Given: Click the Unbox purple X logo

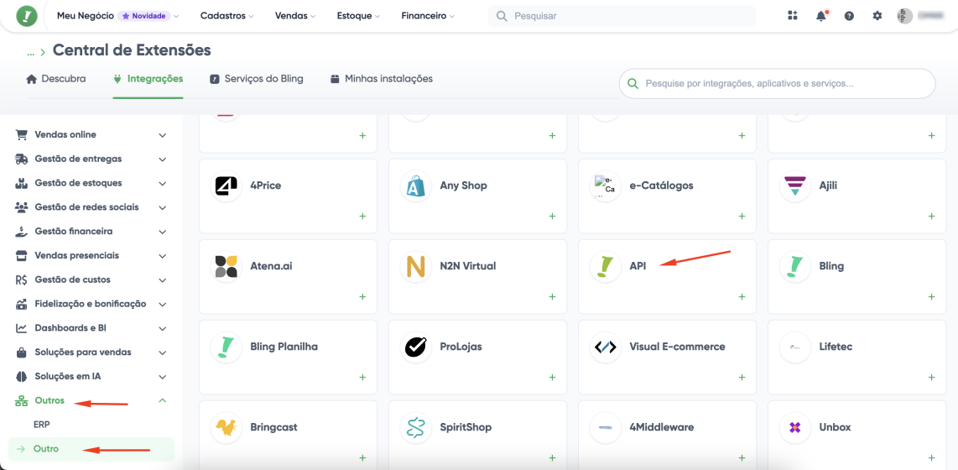Looking at the screenshot, I should pos(795,427).
